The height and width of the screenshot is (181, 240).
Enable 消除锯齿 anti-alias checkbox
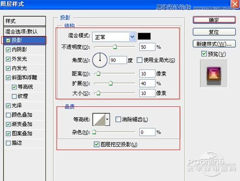click(x=118, y=119)
